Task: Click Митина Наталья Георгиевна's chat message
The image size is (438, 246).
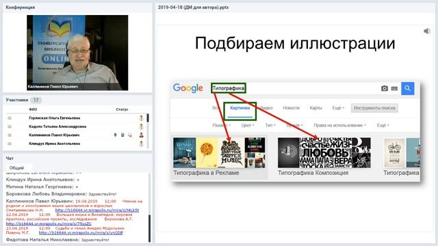Action: coord(42,187)
